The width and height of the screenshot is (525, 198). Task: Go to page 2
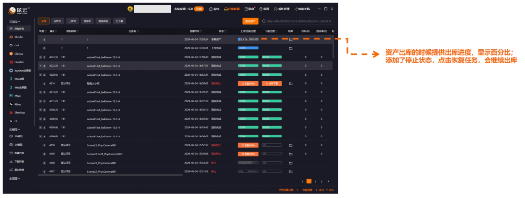[315, 182]
